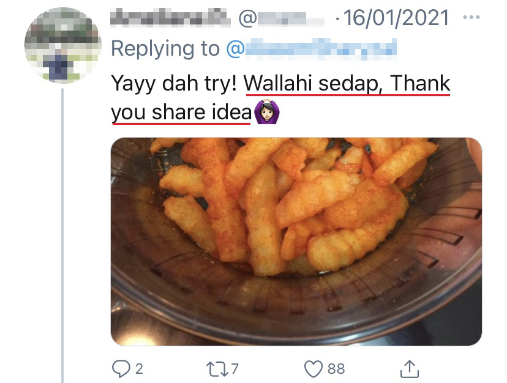507x383 pixels.
Task: Click the retweet count number 7
Action: (235, 369)
